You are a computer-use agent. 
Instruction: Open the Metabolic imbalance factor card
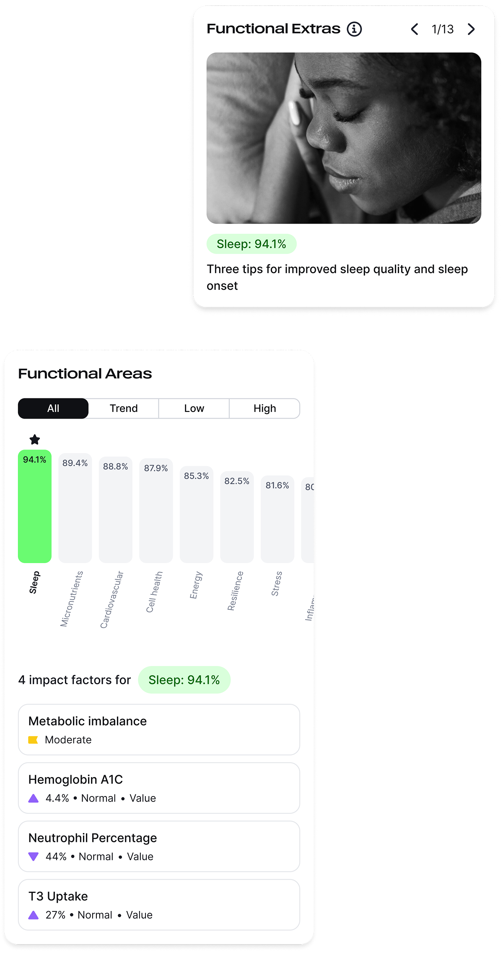(159, 730)
